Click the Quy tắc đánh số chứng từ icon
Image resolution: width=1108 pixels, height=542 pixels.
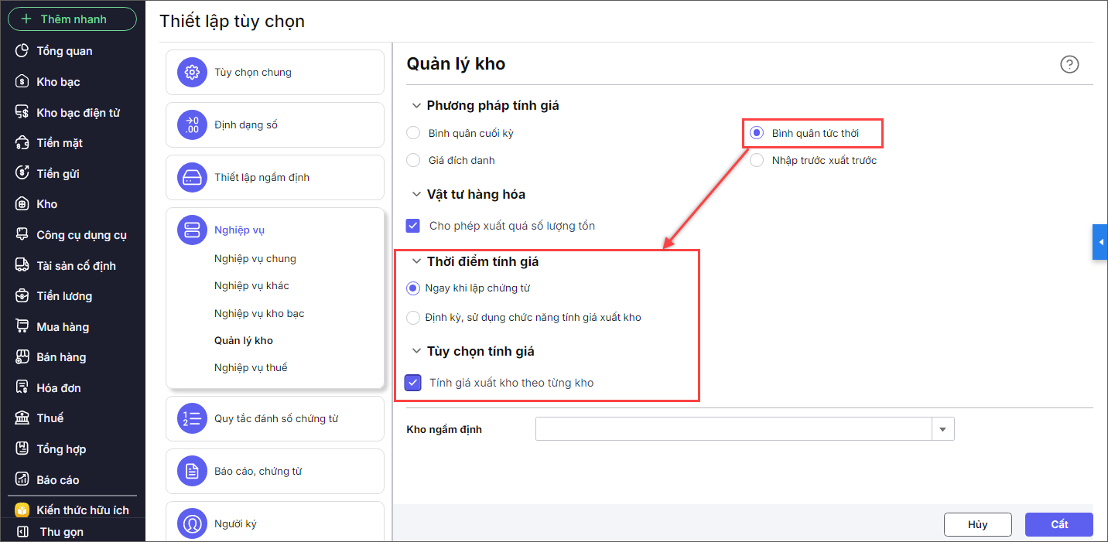[192, 419]
